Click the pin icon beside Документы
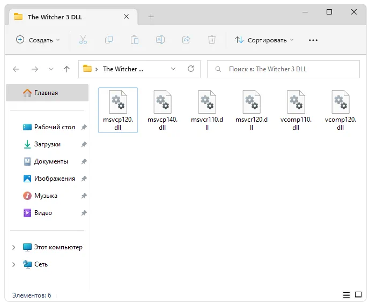The width and height of the screenshot is (369, 304). coord(84,161)
